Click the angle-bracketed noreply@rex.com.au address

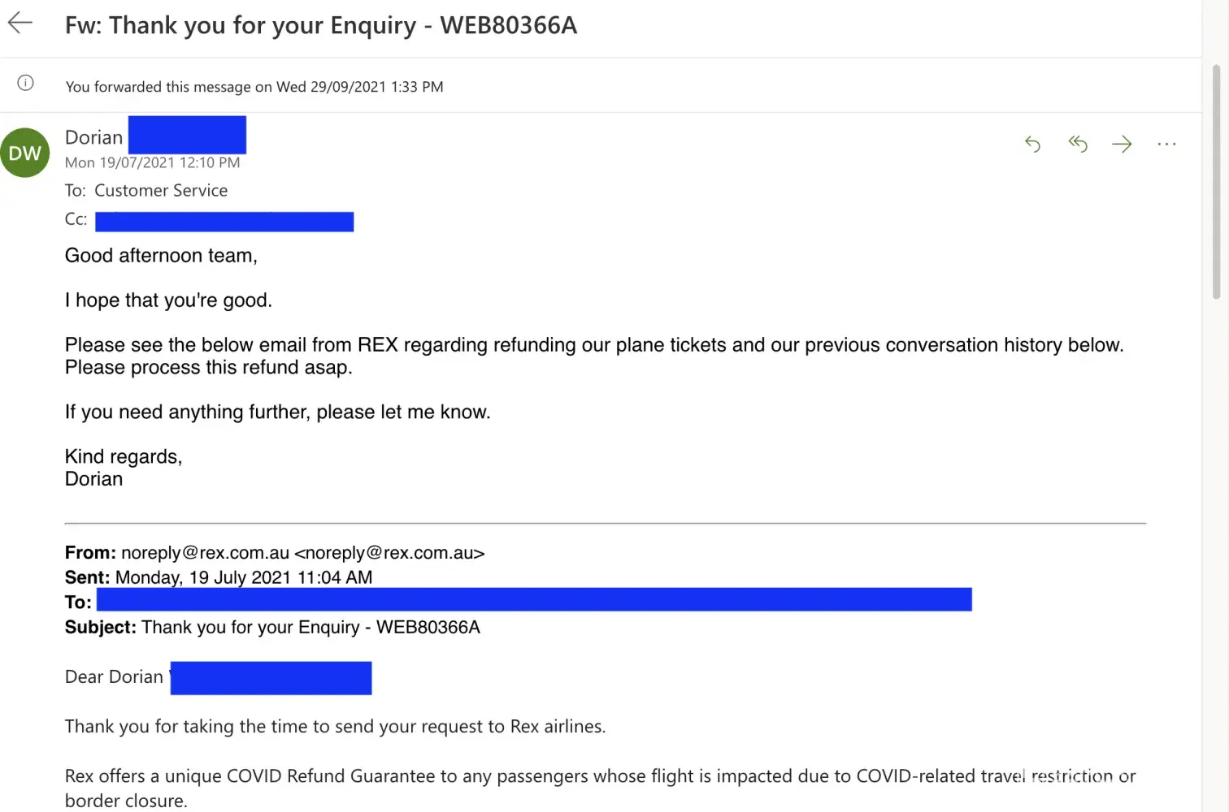(x=389, y=553)
